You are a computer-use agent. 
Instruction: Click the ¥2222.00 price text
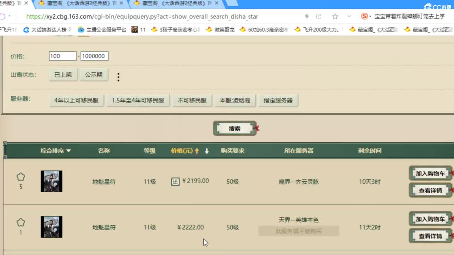(190, 227)
